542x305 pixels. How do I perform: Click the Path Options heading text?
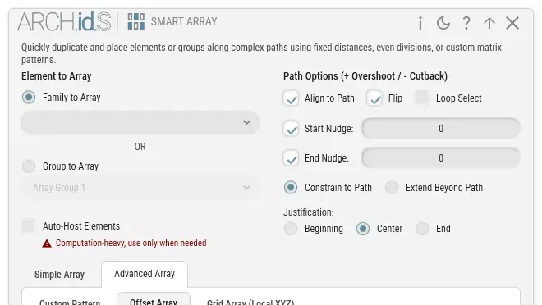pyautogui.click(x=365, y=76)
